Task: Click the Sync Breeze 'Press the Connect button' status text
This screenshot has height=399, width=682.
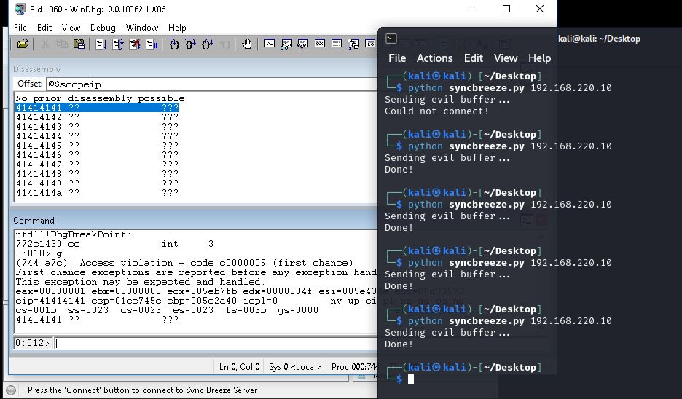Action: click(142, 390)
